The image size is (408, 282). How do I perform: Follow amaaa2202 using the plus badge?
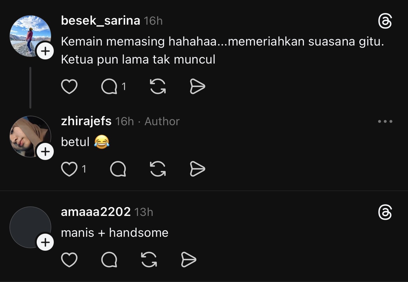coord(46,242)
